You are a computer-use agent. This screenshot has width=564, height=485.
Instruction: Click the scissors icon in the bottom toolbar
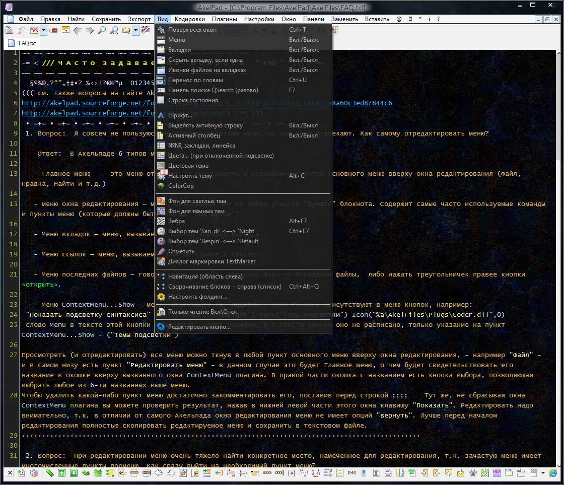click(x=473, y=473)
